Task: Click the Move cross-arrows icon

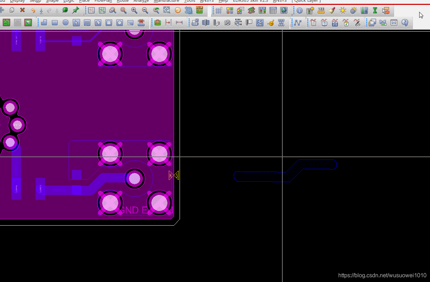Action: pyautogui.click(x=2, y=10)
